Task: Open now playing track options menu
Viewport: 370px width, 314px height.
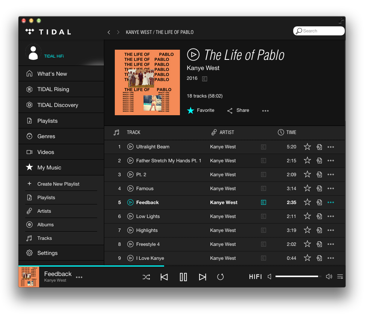Action: click(79, 277)
